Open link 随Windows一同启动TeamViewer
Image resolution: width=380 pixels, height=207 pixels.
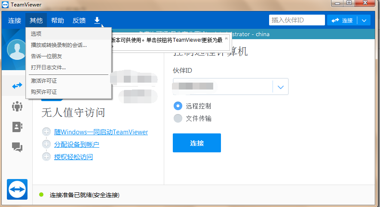[x=101, y=132]
